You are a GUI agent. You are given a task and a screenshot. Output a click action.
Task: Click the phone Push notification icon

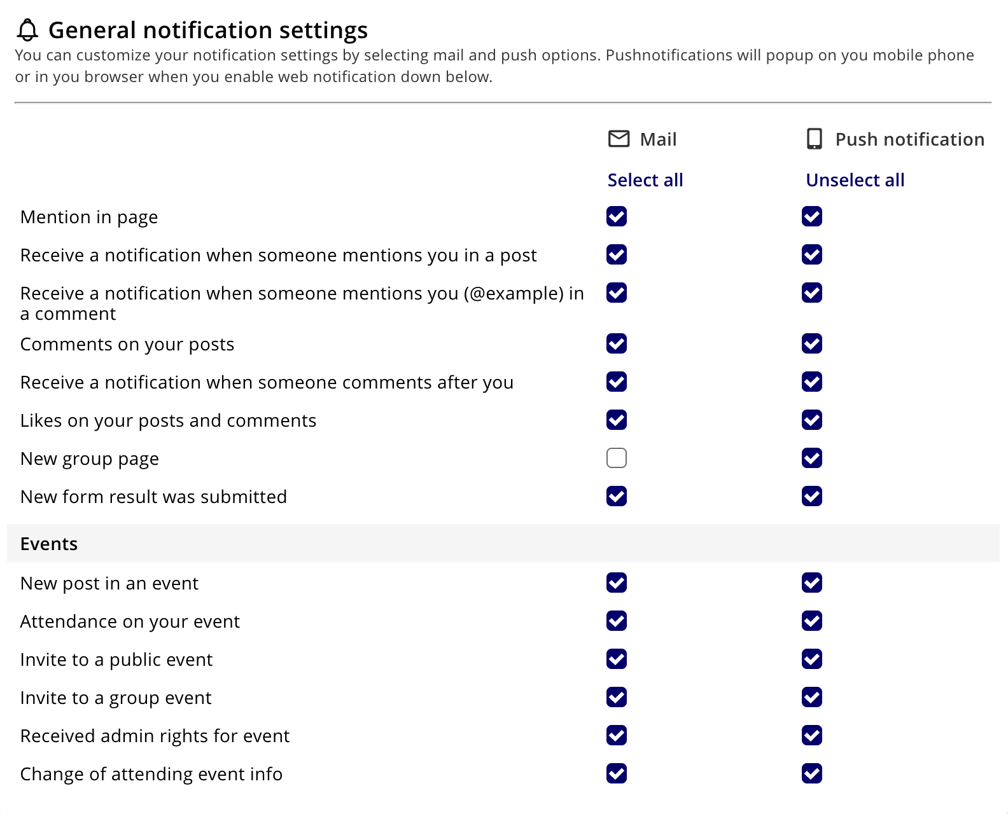tap(814, 139)
